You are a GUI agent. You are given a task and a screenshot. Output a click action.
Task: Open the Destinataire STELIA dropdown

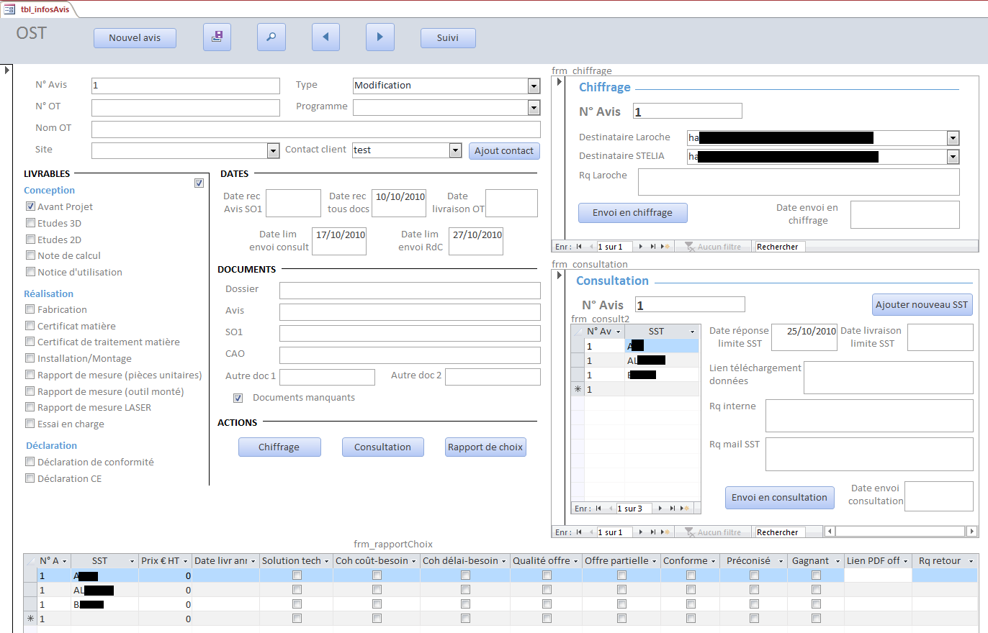(953, 156)
